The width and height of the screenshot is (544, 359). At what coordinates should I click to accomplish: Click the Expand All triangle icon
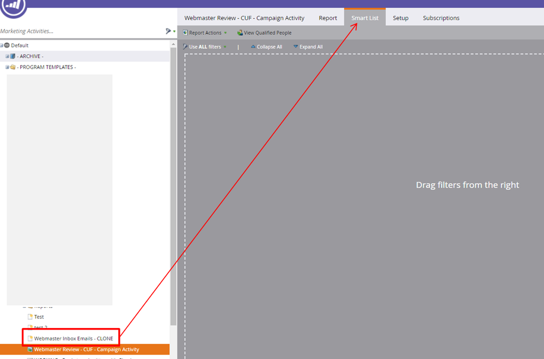pyautogui.click(x=296, y=46)
